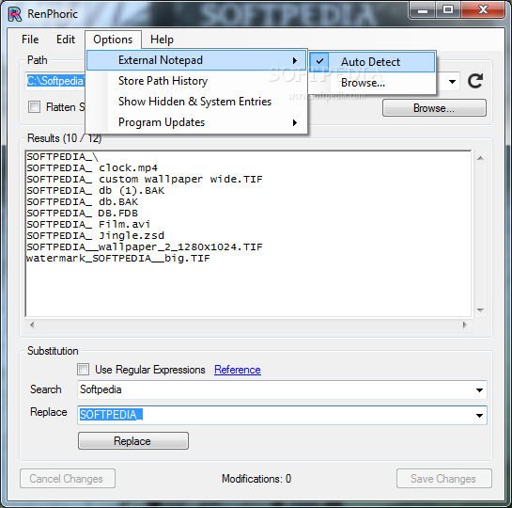This screenshot has height=508, width=512.
Task: Select result 'SOFTPEDIA_ custom wallpaper wide.TIF'
Action: point(145,179)
